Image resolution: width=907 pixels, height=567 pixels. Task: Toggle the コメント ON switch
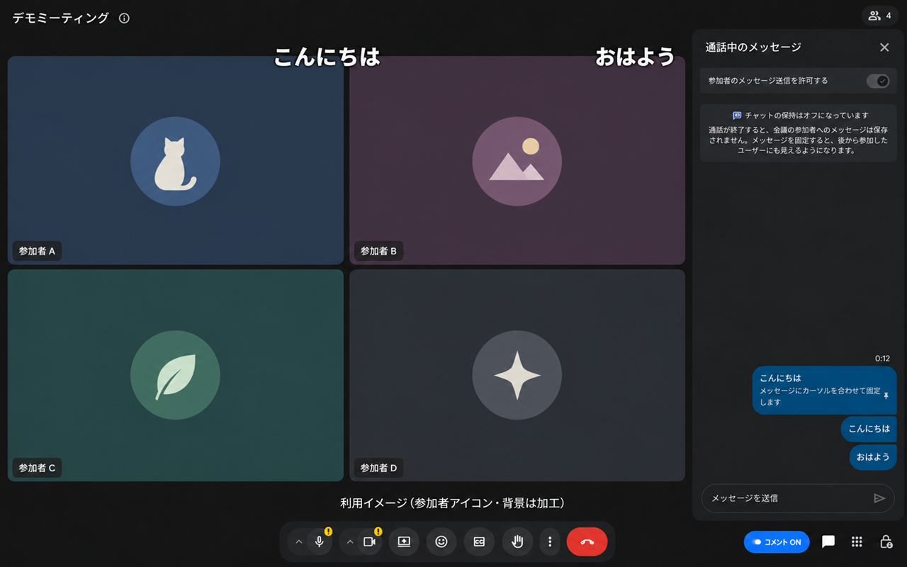777,542
